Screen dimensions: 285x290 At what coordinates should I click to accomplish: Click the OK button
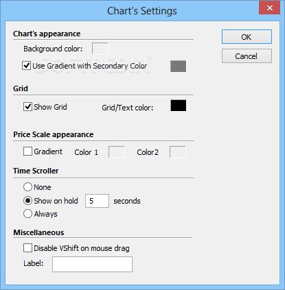pyautogui.click(x=247, y=36)
